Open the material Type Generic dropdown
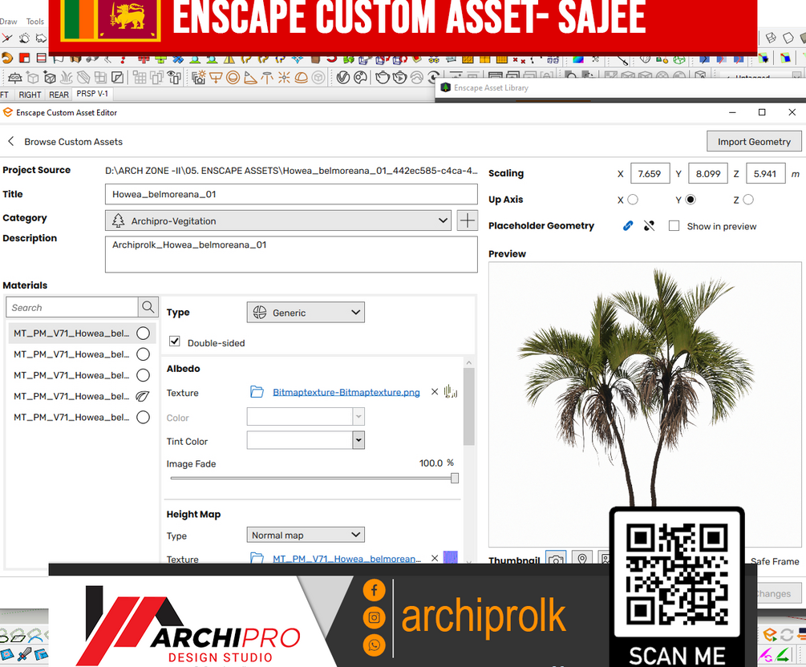 [306, 313]
